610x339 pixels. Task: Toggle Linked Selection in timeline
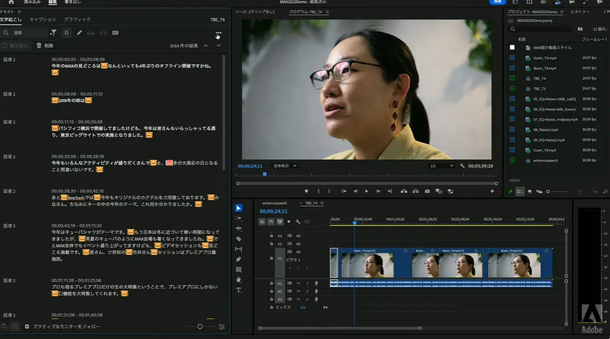pos(280,222)
